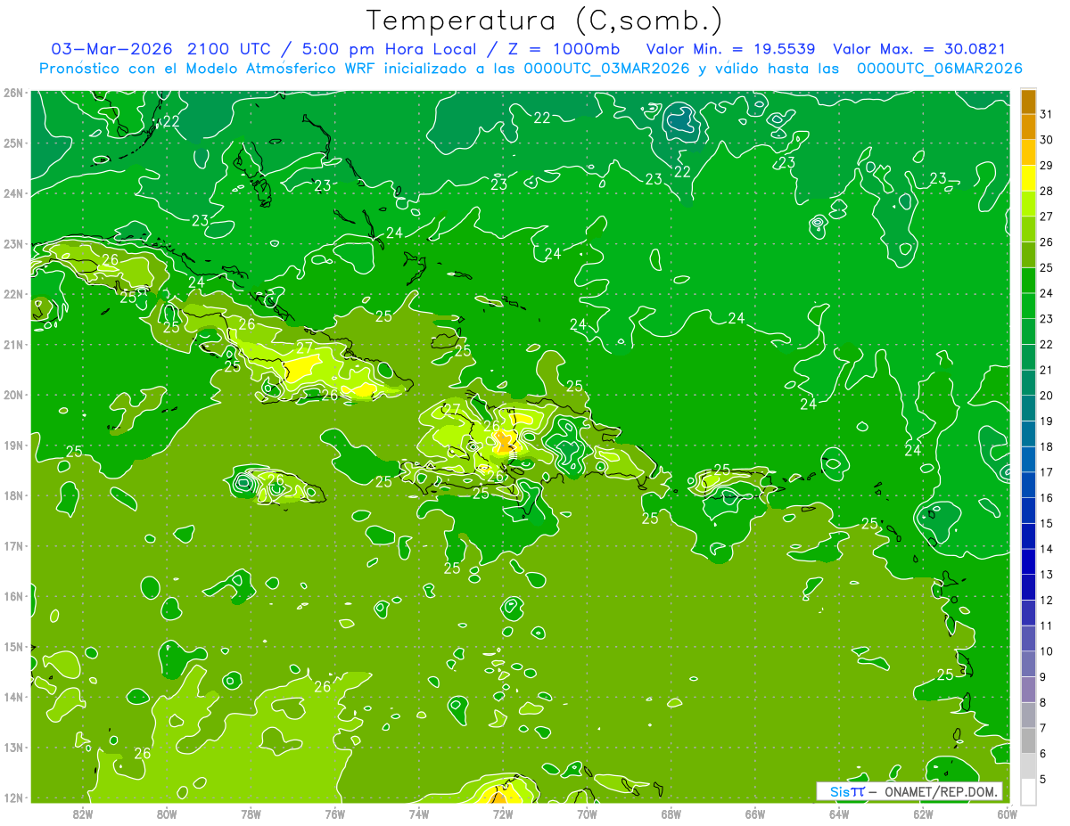
Task: Click the orange color bar segment above 31
Action: [1028, 102]
